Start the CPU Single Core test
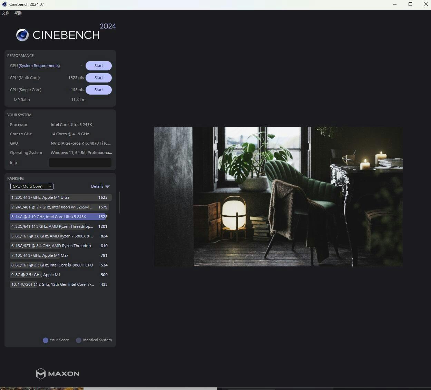 coord(99,90)
